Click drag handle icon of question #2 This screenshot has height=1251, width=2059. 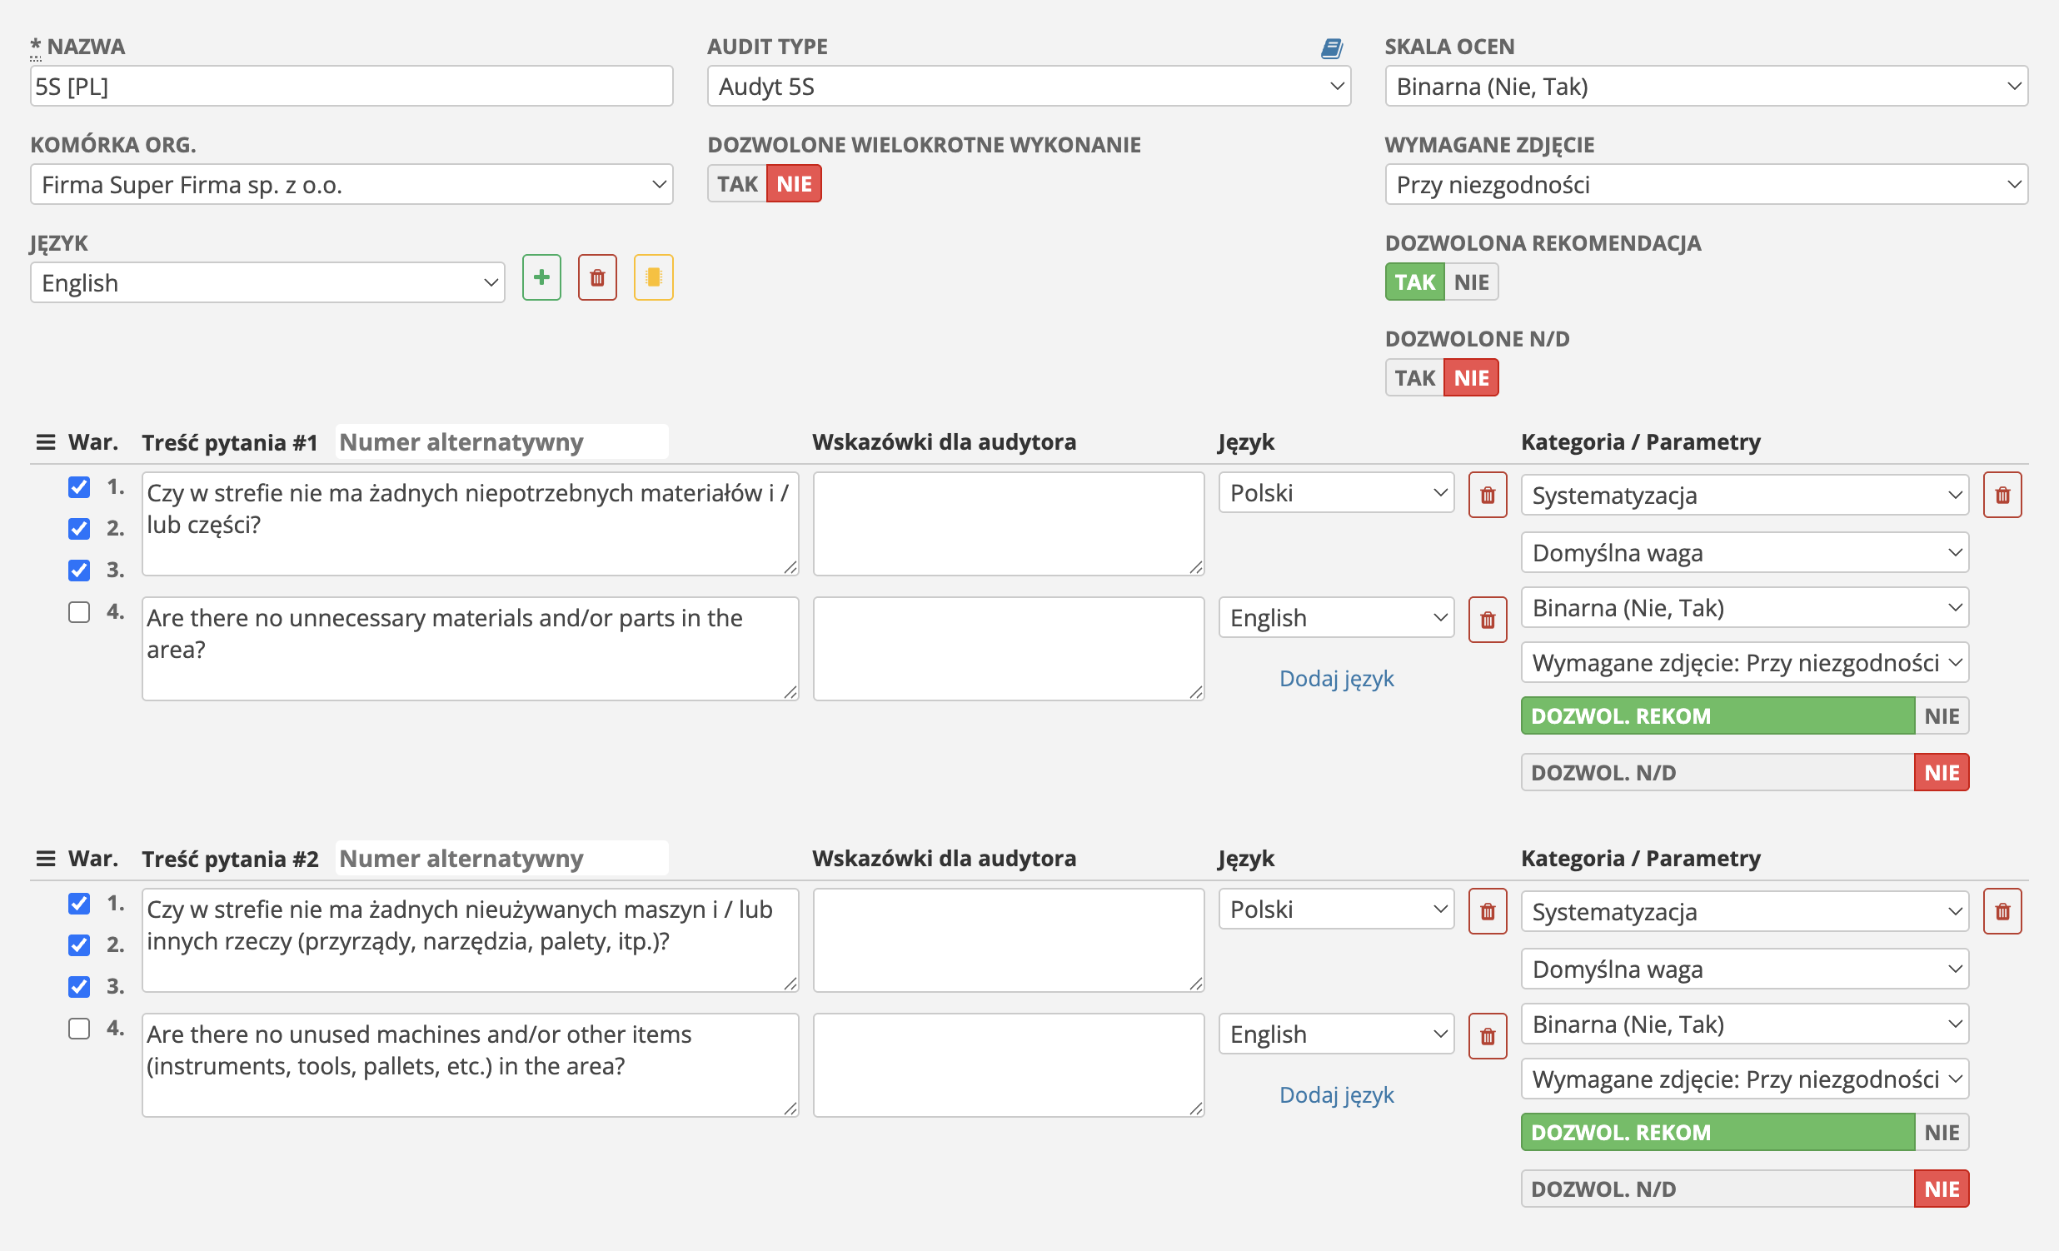pos(46,858)
